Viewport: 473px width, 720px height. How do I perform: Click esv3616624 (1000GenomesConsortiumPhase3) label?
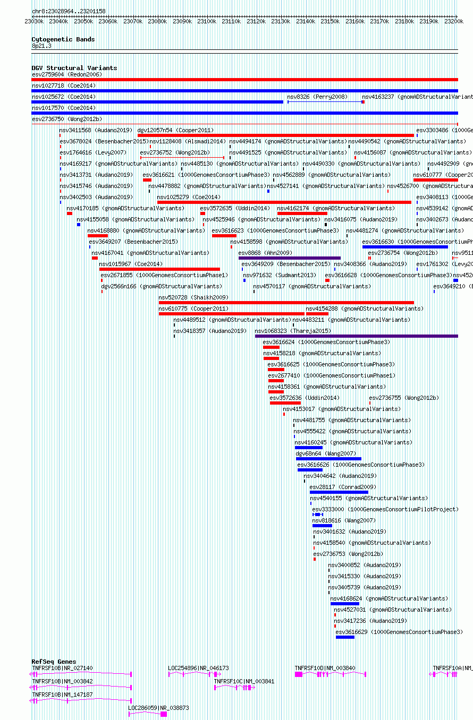pyautogui.click(x=326, y=342)
